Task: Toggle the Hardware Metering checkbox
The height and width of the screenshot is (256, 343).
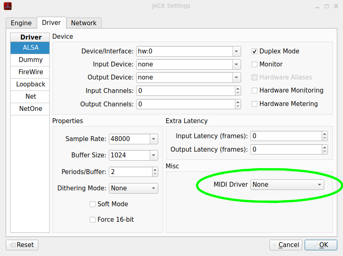Action: [x=254, y=104]
